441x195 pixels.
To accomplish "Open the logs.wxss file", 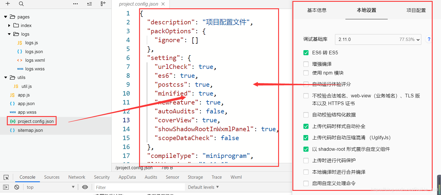I will [35, 69].
